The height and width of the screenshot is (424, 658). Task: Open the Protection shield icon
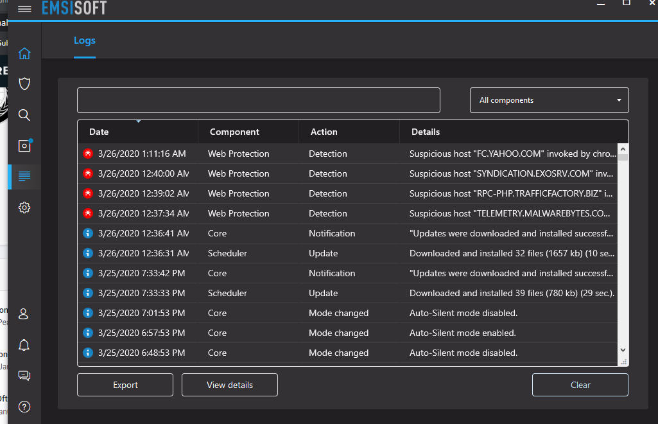tap(24, 84)
